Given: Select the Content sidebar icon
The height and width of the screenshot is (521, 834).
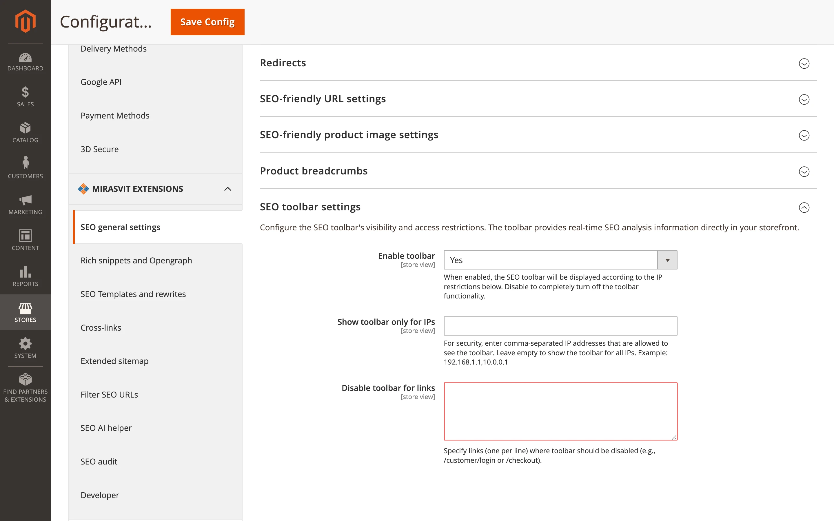Looking at the screenshot, I should (x=25, y=241).
